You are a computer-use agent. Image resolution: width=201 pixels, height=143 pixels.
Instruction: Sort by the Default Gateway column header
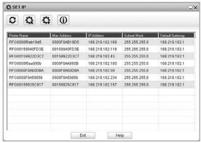tap(177, 35)
